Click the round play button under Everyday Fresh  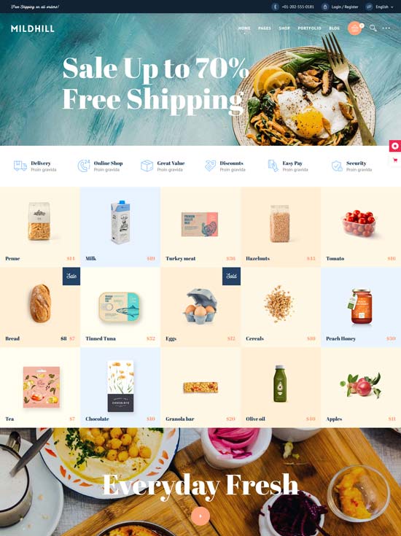click(x=200, y=516)
